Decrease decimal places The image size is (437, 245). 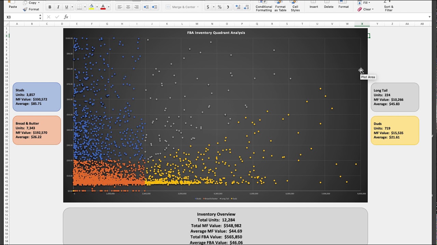[246, 7]
